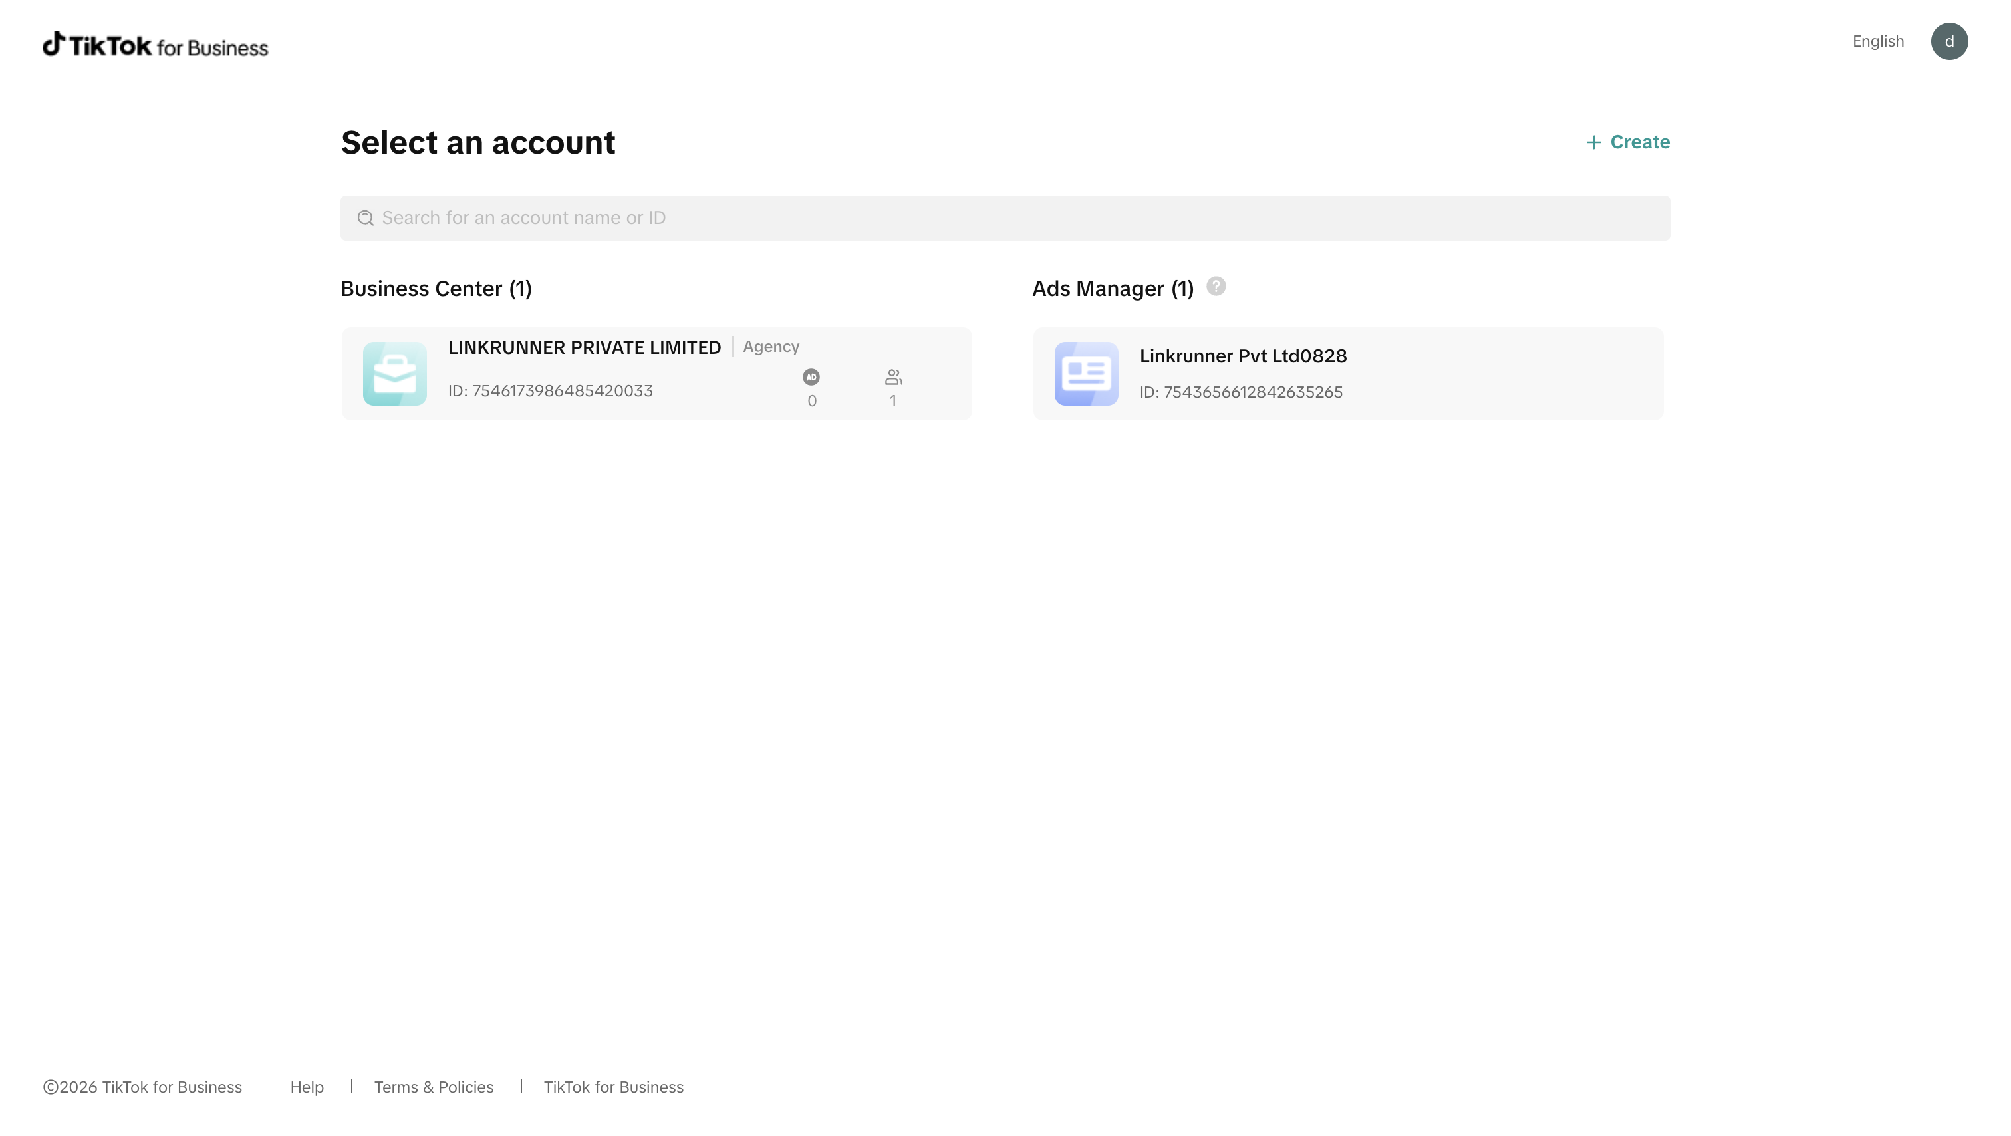This screenshot has height=1136, width=2011.
Task: Click ©2026 TikTok for Business text
Action: coord(142,1087)
